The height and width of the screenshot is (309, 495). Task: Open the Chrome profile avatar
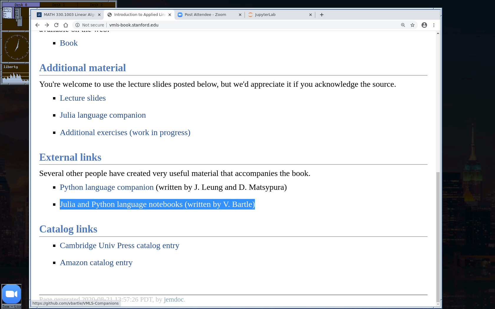click(x=424, y=25)
